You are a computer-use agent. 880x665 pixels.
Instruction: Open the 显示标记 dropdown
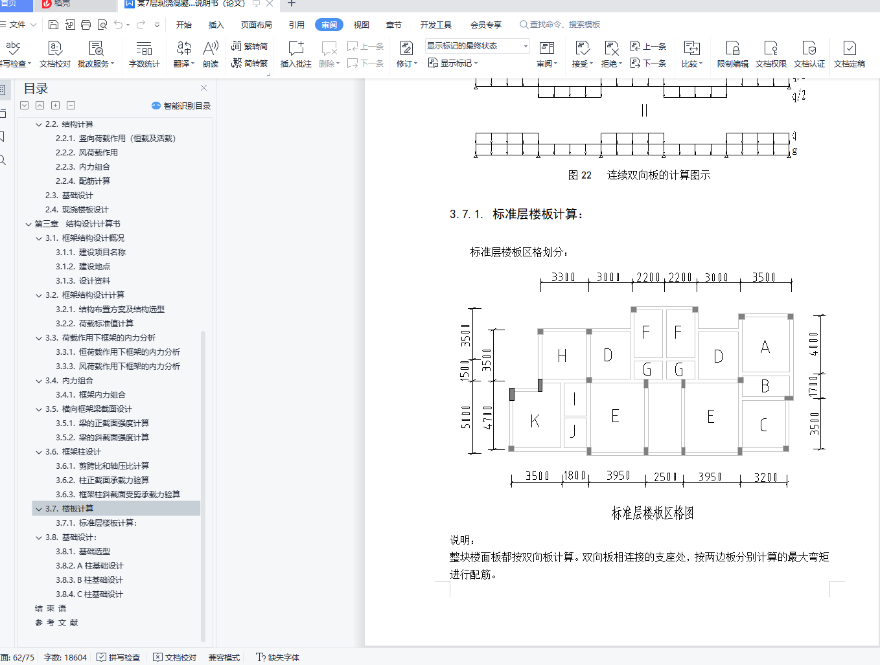click(x=453, y=63)
